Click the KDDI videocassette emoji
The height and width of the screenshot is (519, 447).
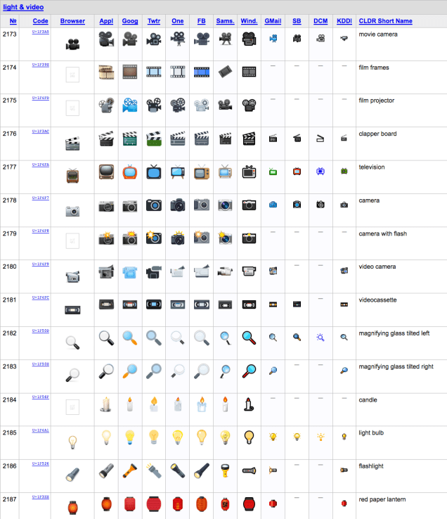344,304
